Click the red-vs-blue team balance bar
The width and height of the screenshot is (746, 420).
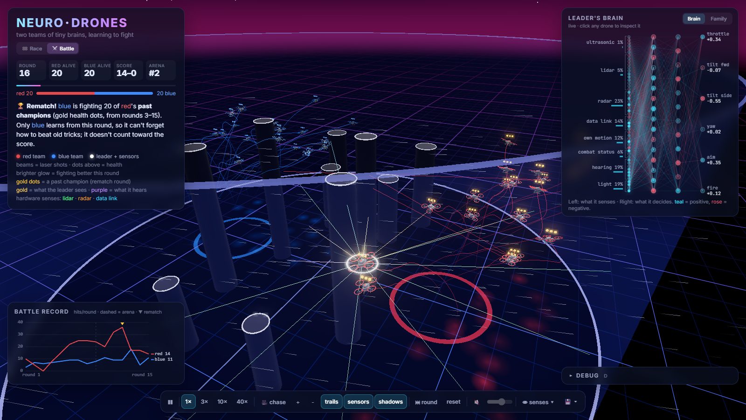pyautogui.click(x=95, y=93)
